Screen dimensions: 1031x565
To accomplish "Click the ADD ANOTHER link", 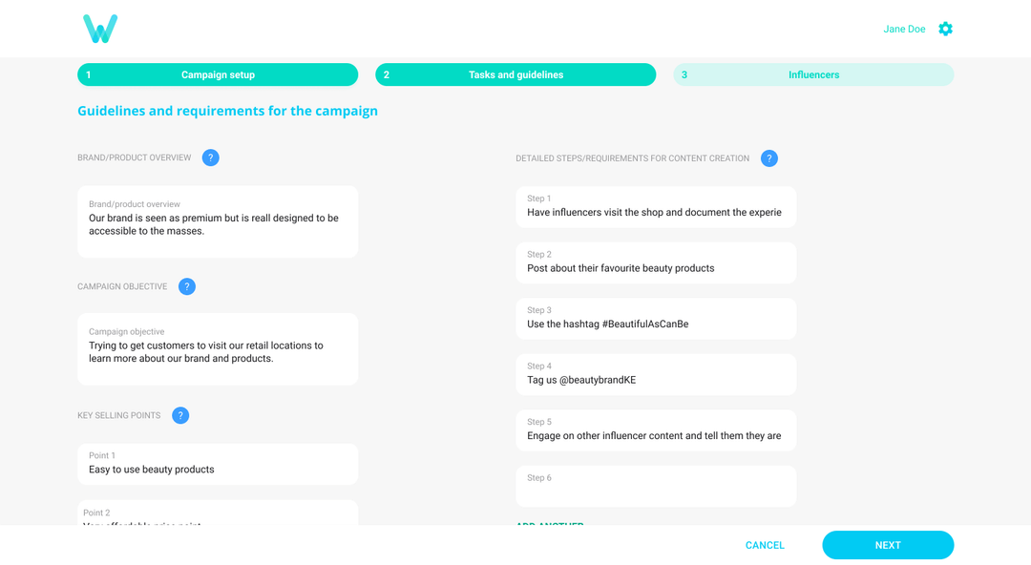I will [550, 527].
